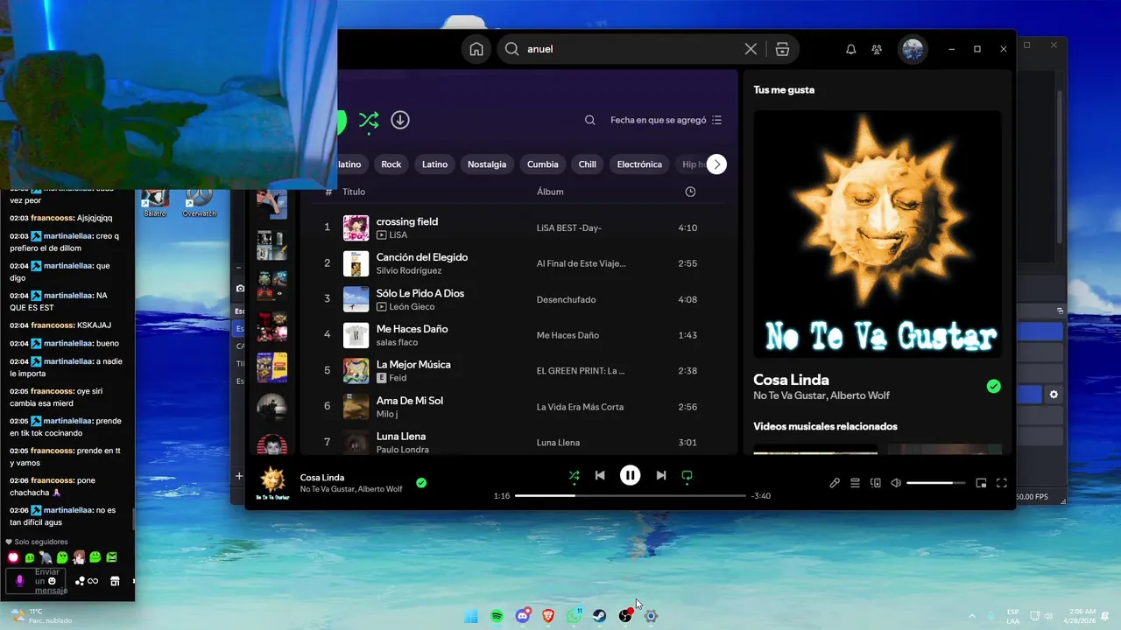This screenshot has width=1121, height=630.
Task: Open Steam from the taskbar
Action: 599,616
